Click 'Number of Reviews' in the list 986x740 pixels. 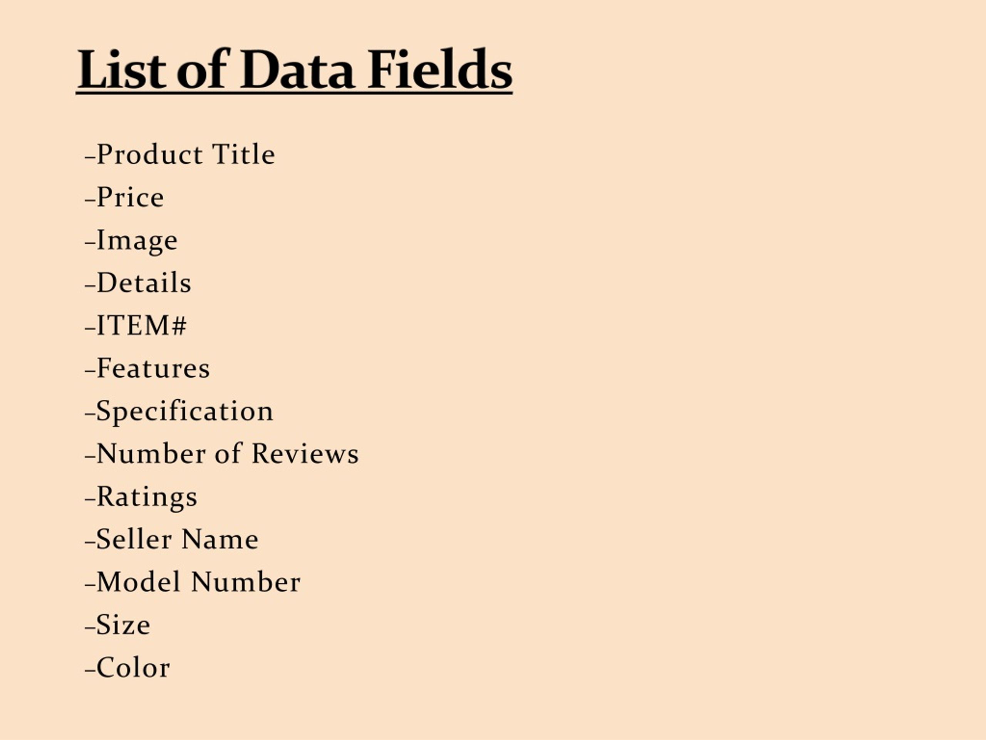221,454
